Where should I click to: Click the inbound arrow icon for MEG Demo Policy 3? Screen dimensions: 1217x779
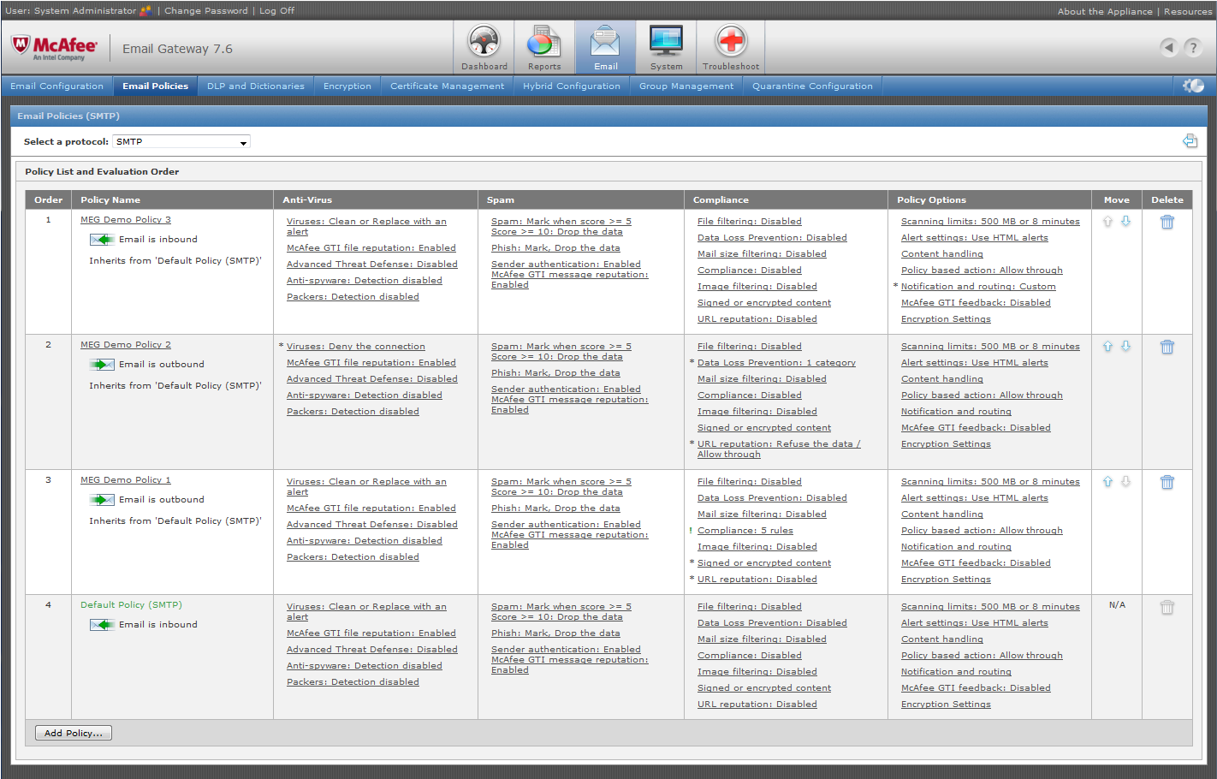(102, 240)
